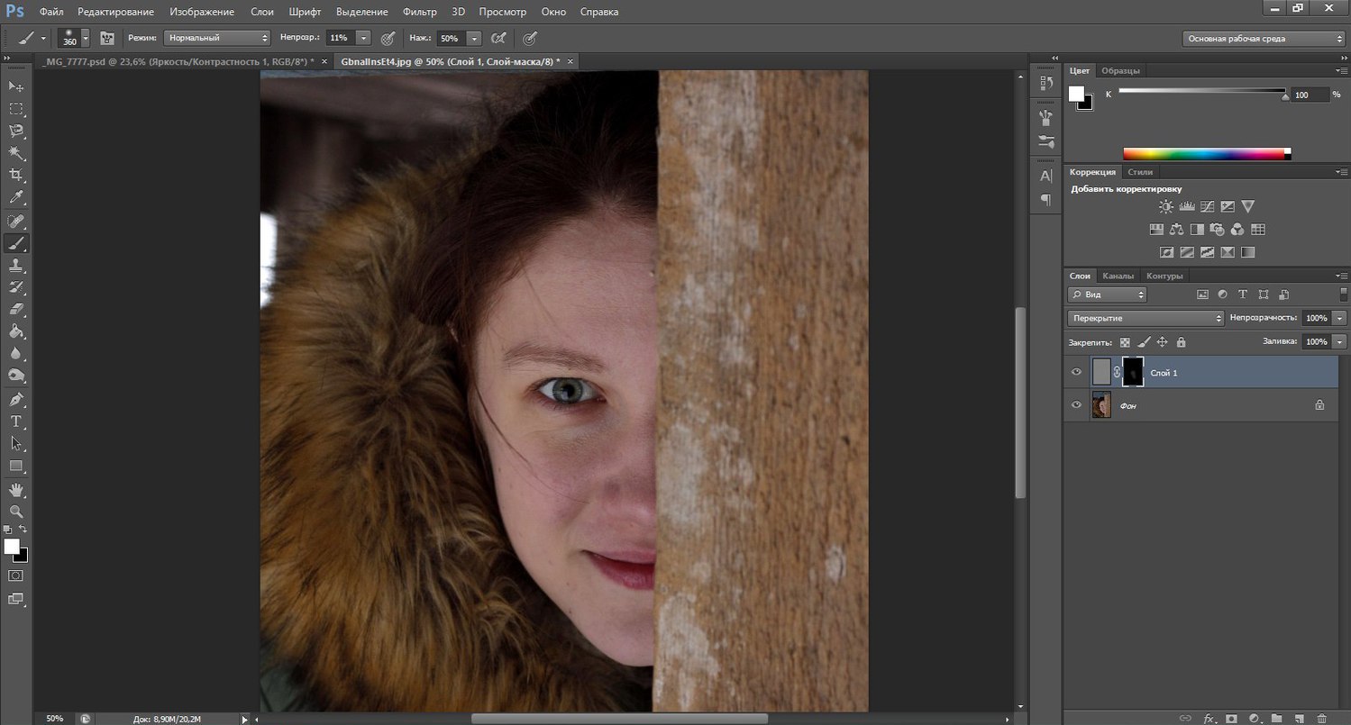Switch to the Образцы tab
Image resolution: width=1351 pixels, height=725 pixels.
click(x=1120, y=70)
